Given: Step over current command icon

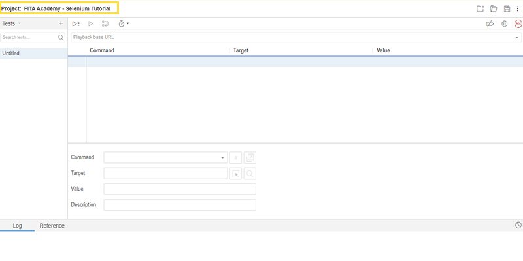Looking at the screenshot, I should (105, 23).
